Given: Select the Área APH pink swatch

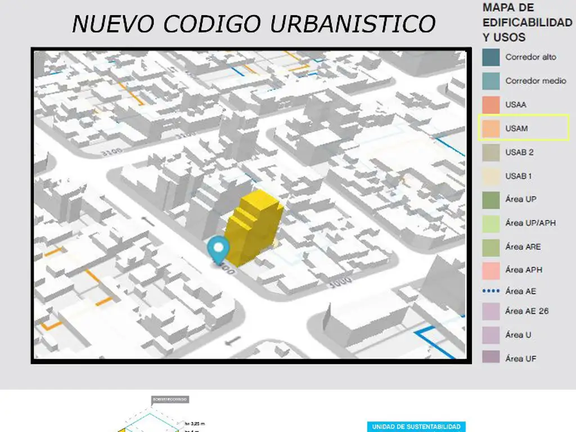Looking at the screenshot, I should [490, 271].
